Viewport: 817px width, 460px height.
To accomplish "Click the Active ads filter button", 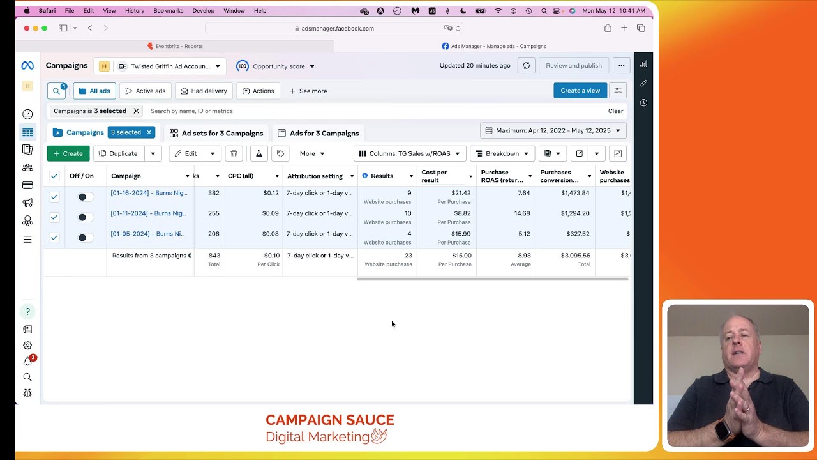I will pyautogui.click(x=145, y=91).
